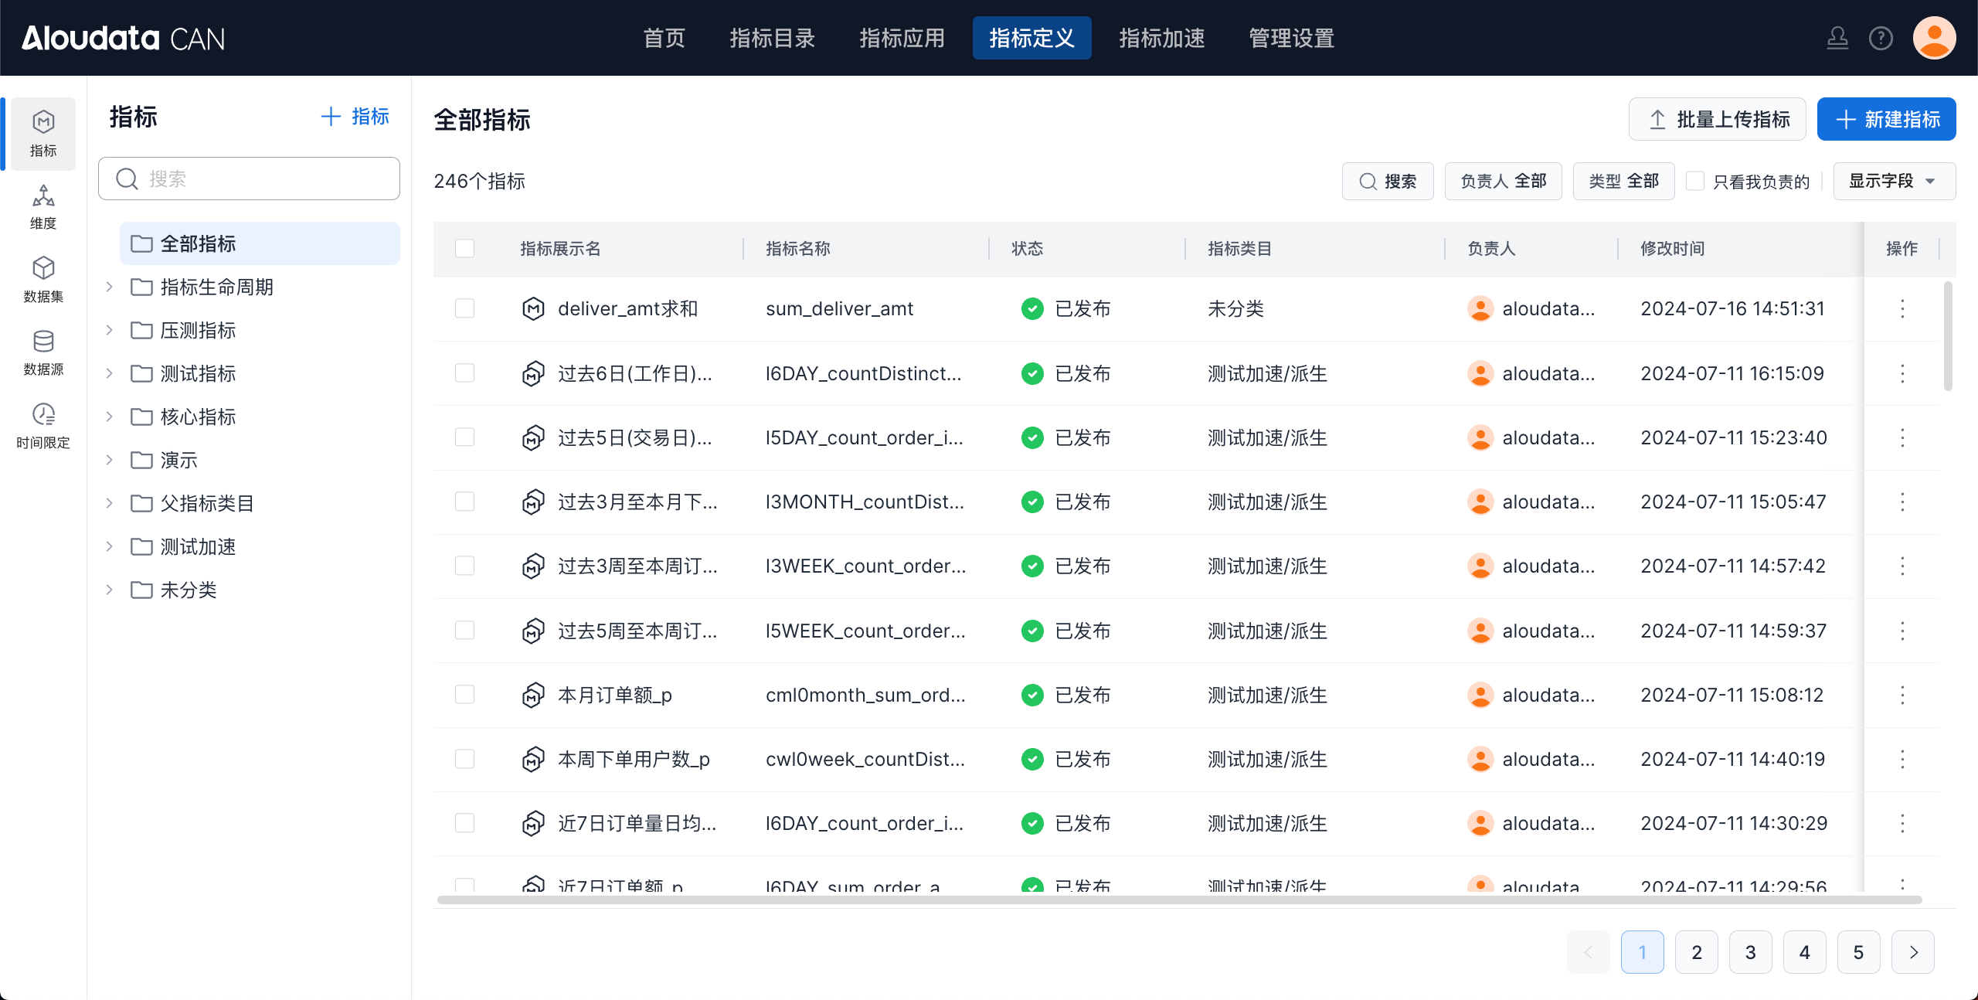Select checkbox for 本月订单额_p row
This screenshot has width=1978, height=1000.
coord(464,695)
